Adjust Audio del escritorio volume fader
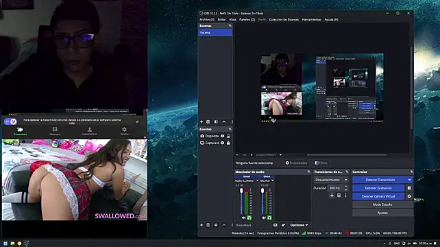440x247 pixels. 241,191
